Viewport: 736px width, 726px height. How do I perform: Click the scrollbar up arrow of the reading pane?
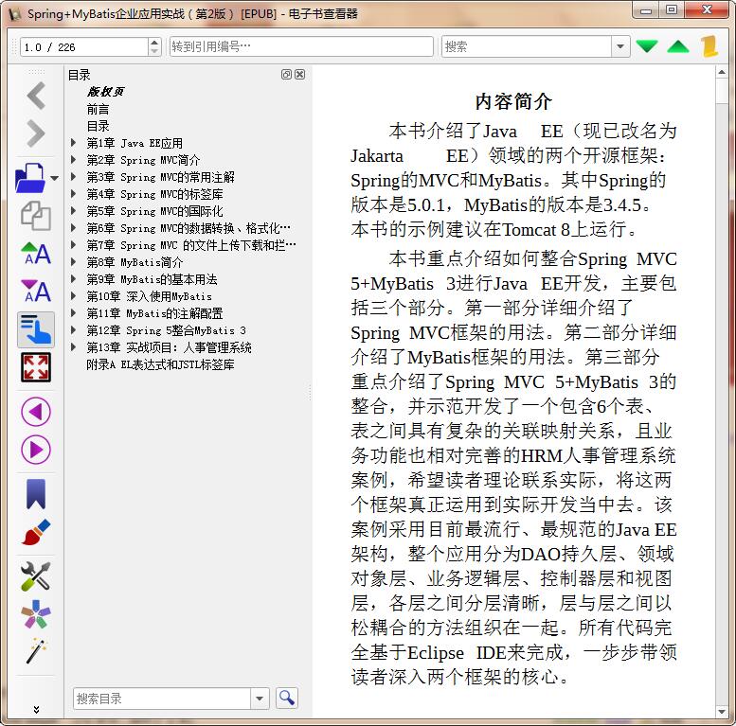tap(722, 73)
